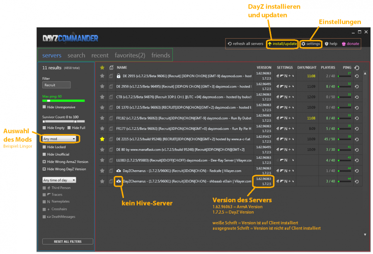The height and width of the screenshot is (254, 373).
Task: Toggle the DeathMessages filter checkbox
Action: click(x=44, y=217)
